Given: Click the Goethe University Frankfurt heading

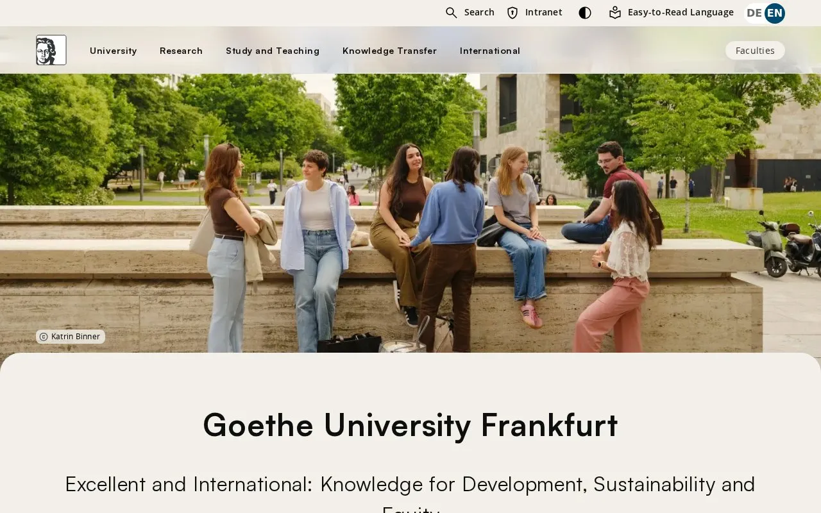Looking at the screenshot, I should point(410,425).
